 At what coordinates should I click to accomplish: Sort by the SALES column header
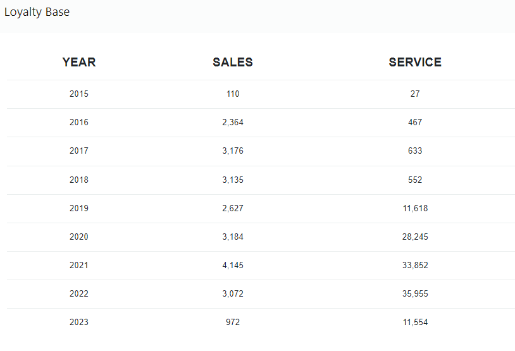233,62
